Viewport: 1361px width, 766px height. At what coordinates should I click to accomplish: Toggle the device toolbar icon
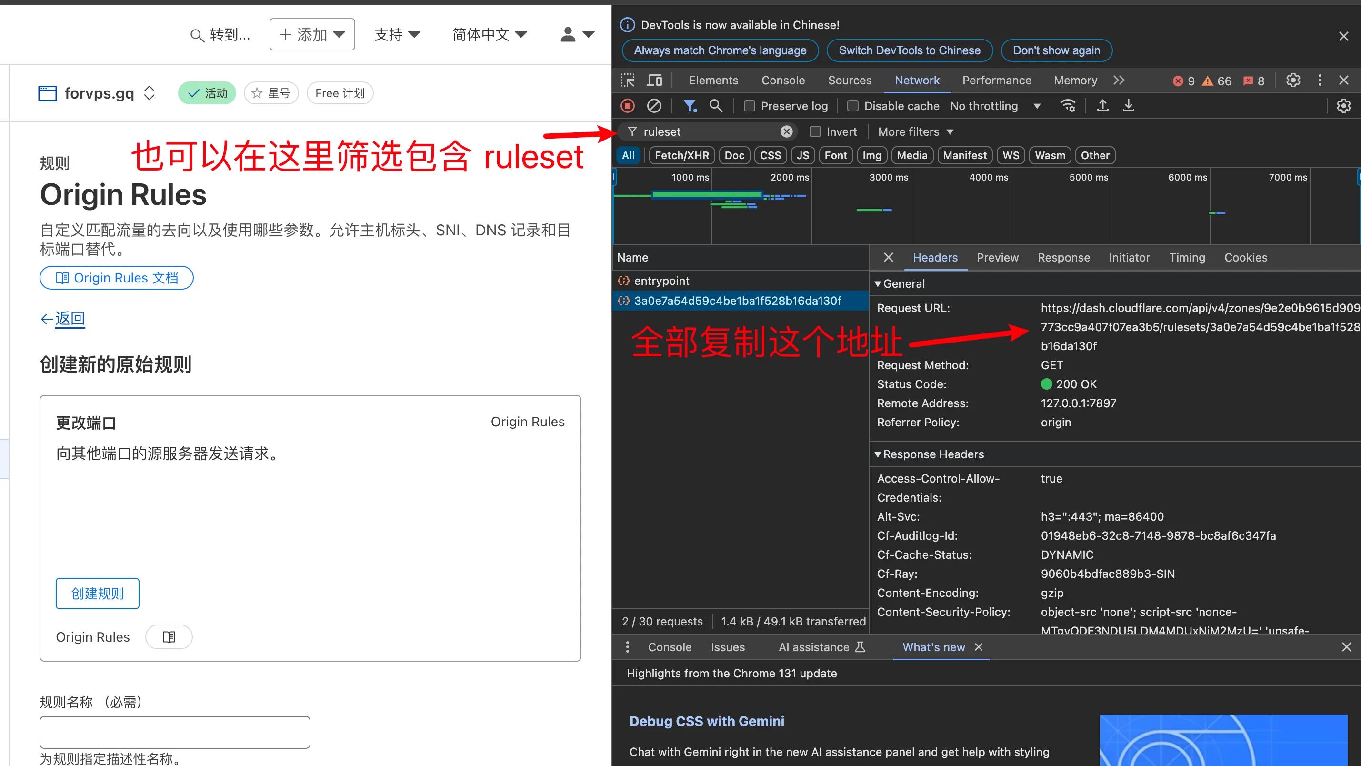(654, 81)
